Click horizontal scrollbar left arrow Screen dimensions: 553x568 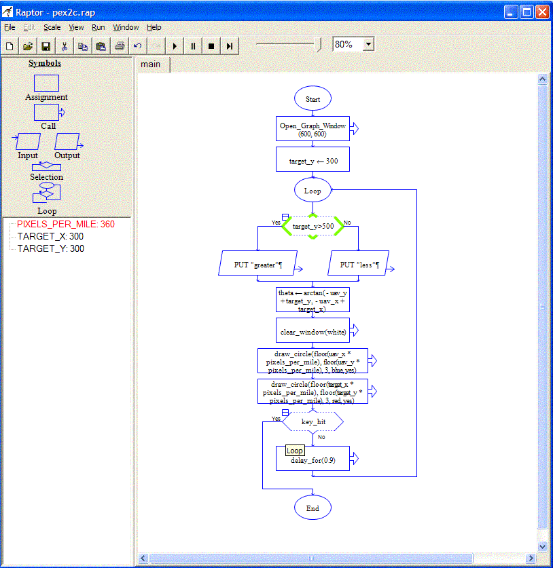click(143, 558)
